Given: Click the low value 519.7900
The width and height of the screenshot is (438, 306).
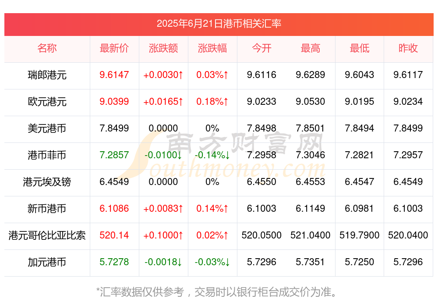Looking at the screenshot, I should [360, 235].
